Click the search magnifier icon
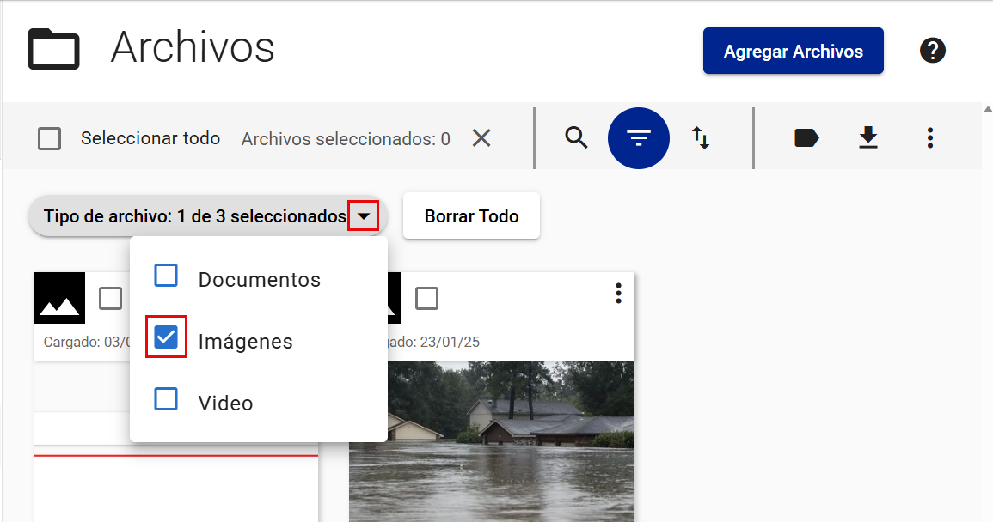Image resolution: width=993 pixels, height=522 pixels. (576, 137)
